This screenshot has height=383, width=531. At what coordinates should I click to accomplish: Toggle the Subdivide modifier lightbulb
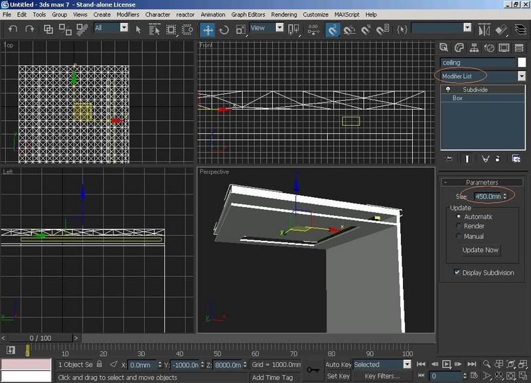[449, 89]
